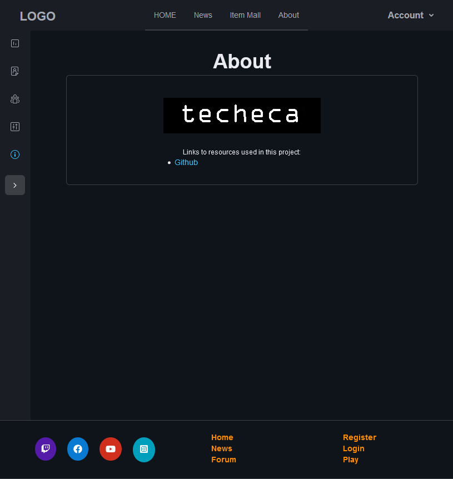The height and width of the screenshot is (479, 453).
Task: Open the Account dropdown menu
Action: (406, 15)
